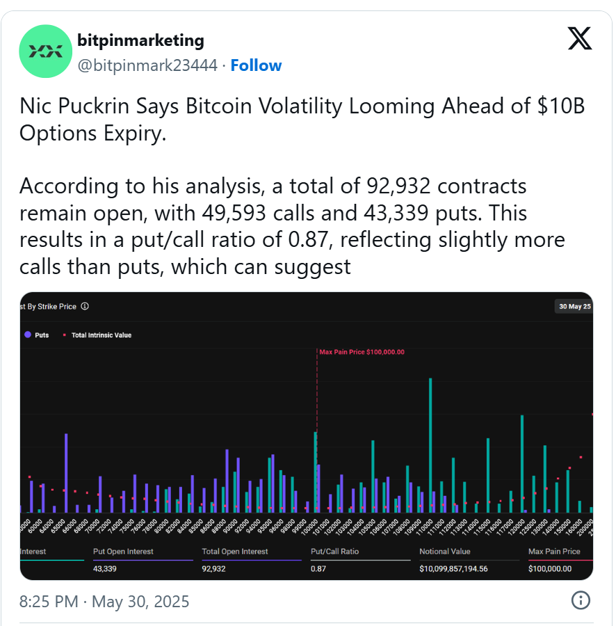Click the Max Pain Price chart label
This screenshot has height=626, width=616.
362,352
